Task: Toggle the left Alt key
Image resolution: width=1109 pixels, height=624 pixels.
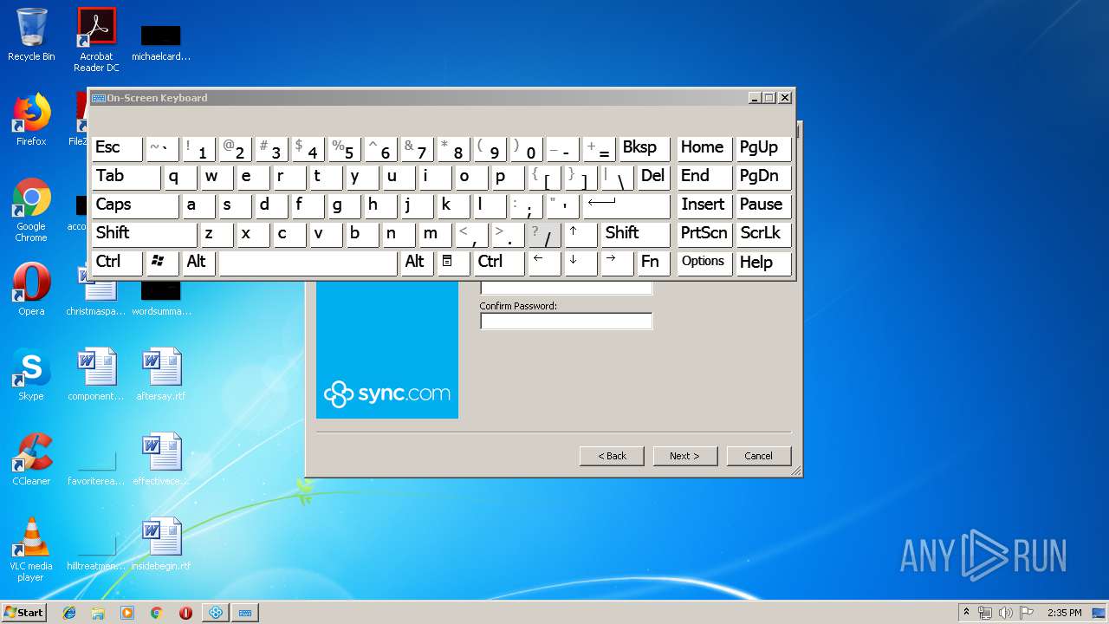Action: pos(198,262)
